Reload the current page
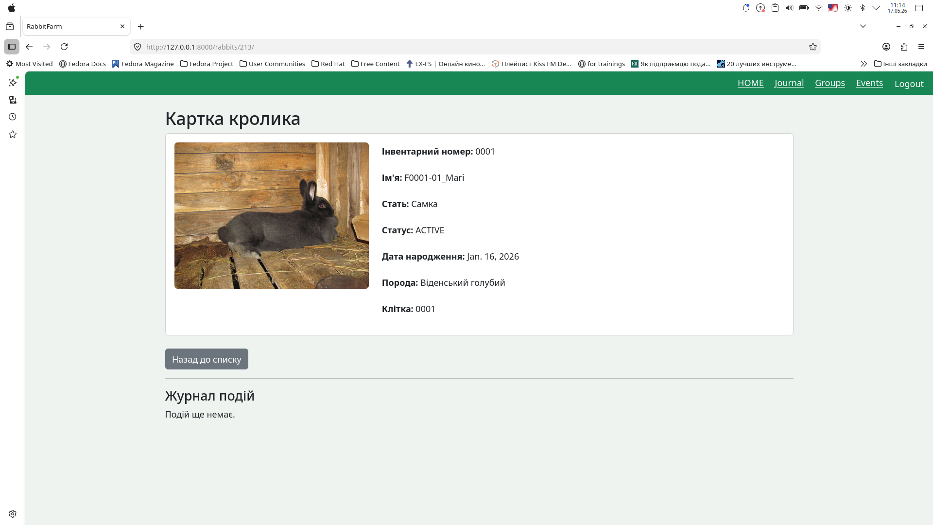This screenshot has height=525, width=933. click(x=64, y=47)
